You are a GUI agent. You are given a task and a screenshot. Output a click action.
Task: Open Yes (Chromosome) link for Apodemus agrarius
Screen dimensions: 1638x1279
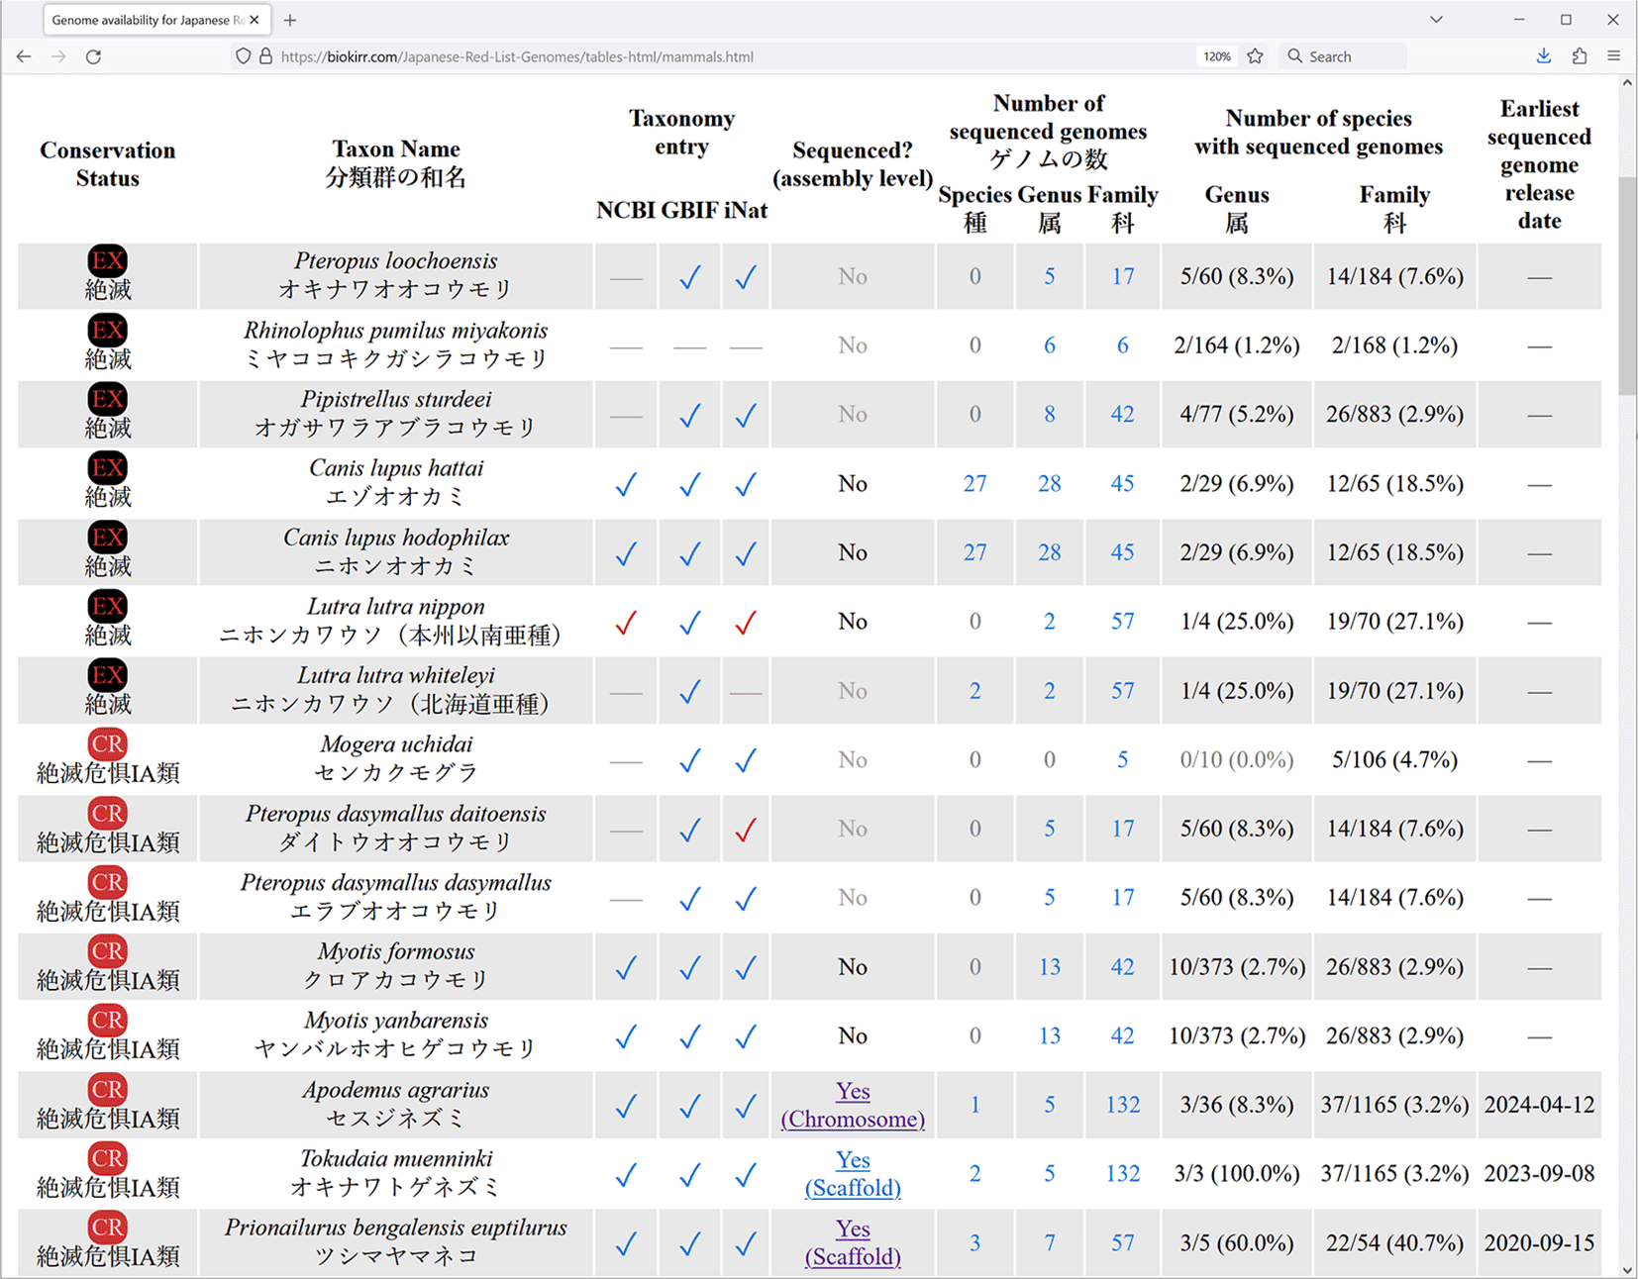[853, 1105]
